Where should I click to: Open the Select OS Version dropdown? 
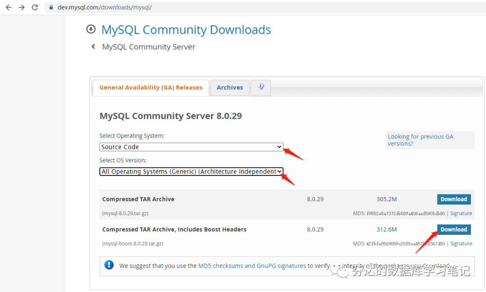tap(191, 171)
